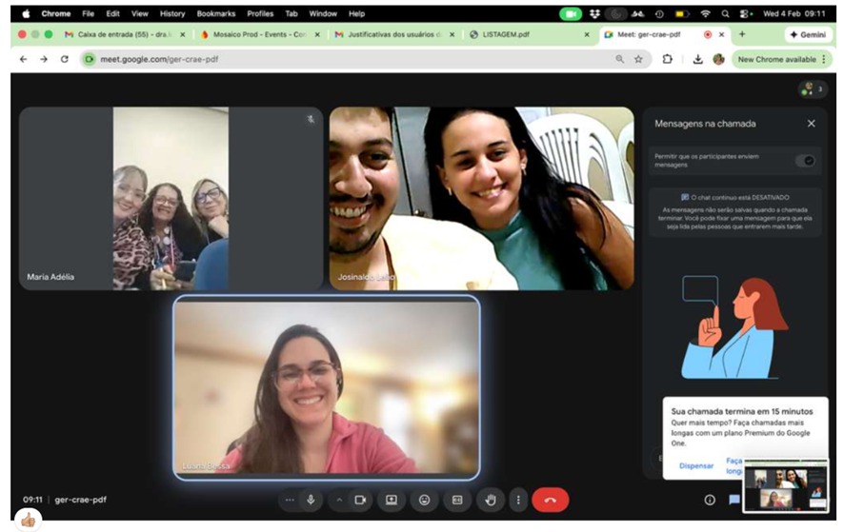Toggle participants' permission to send messages

(805, 161)
